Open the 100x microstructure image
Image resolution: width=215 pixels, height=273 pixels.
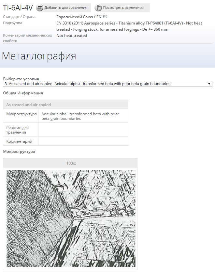[71, 218]
